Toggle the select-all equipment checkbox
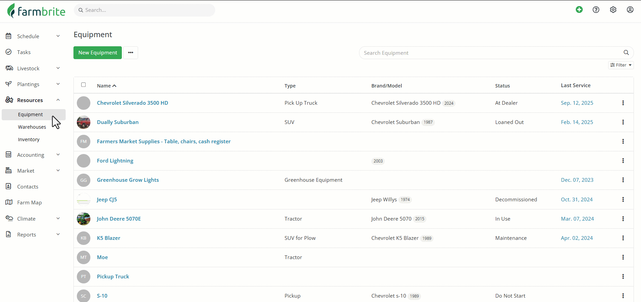This screenshot has height=302, width=641. pyautogui.click(x=84, y=85)
